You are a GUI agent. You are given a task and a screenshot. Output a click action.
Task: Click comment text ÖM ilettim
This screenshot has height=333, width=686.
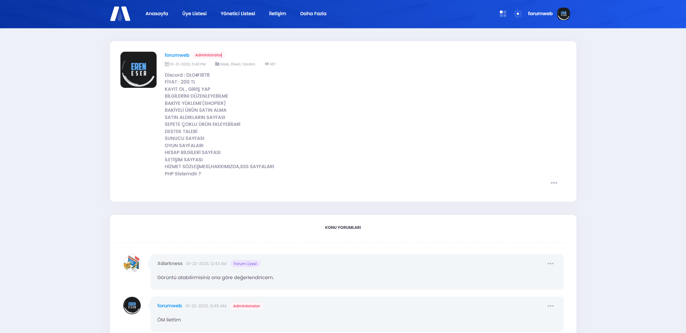169,320
